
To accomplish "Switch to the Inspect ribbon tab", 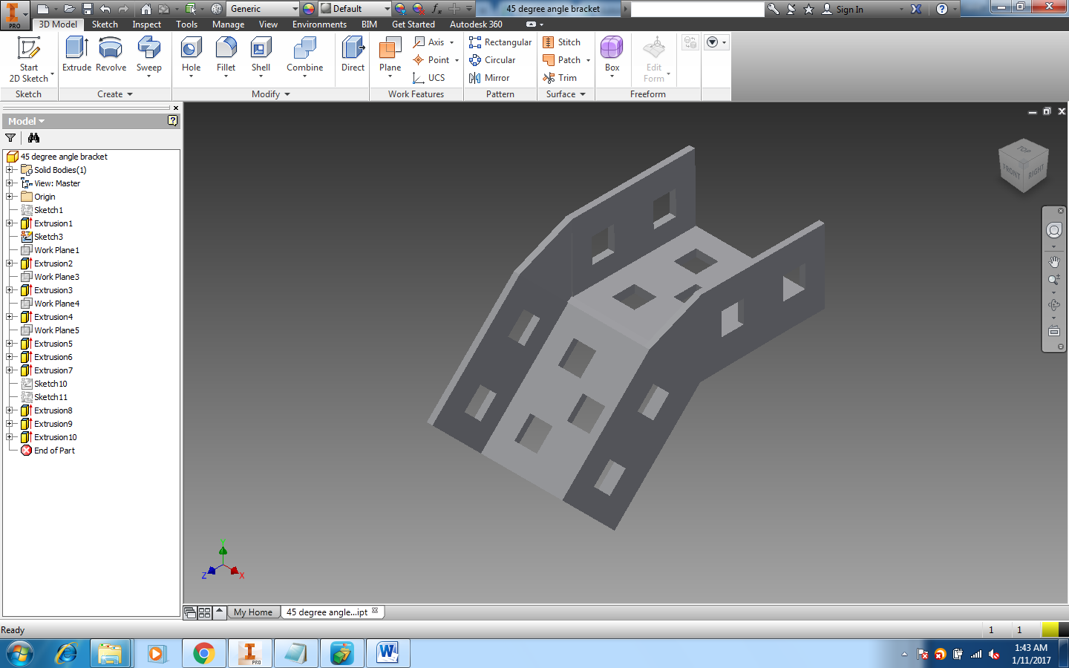I will (146, 24).
